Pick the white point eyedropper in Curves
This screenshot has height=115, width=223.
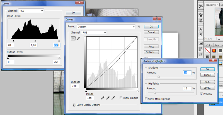(113, 98)
